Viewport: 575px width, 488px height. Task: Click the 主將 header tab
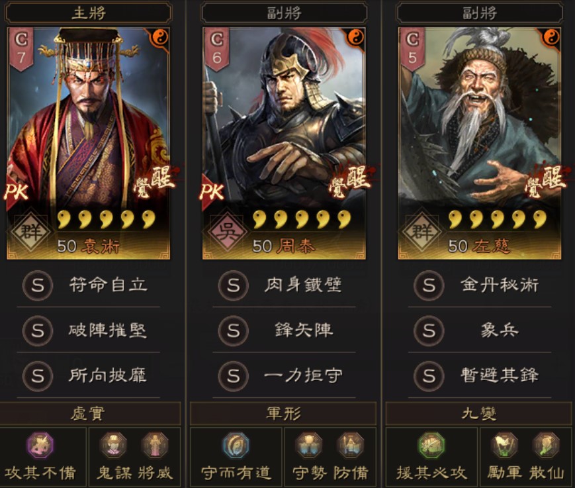pos(89,13)
